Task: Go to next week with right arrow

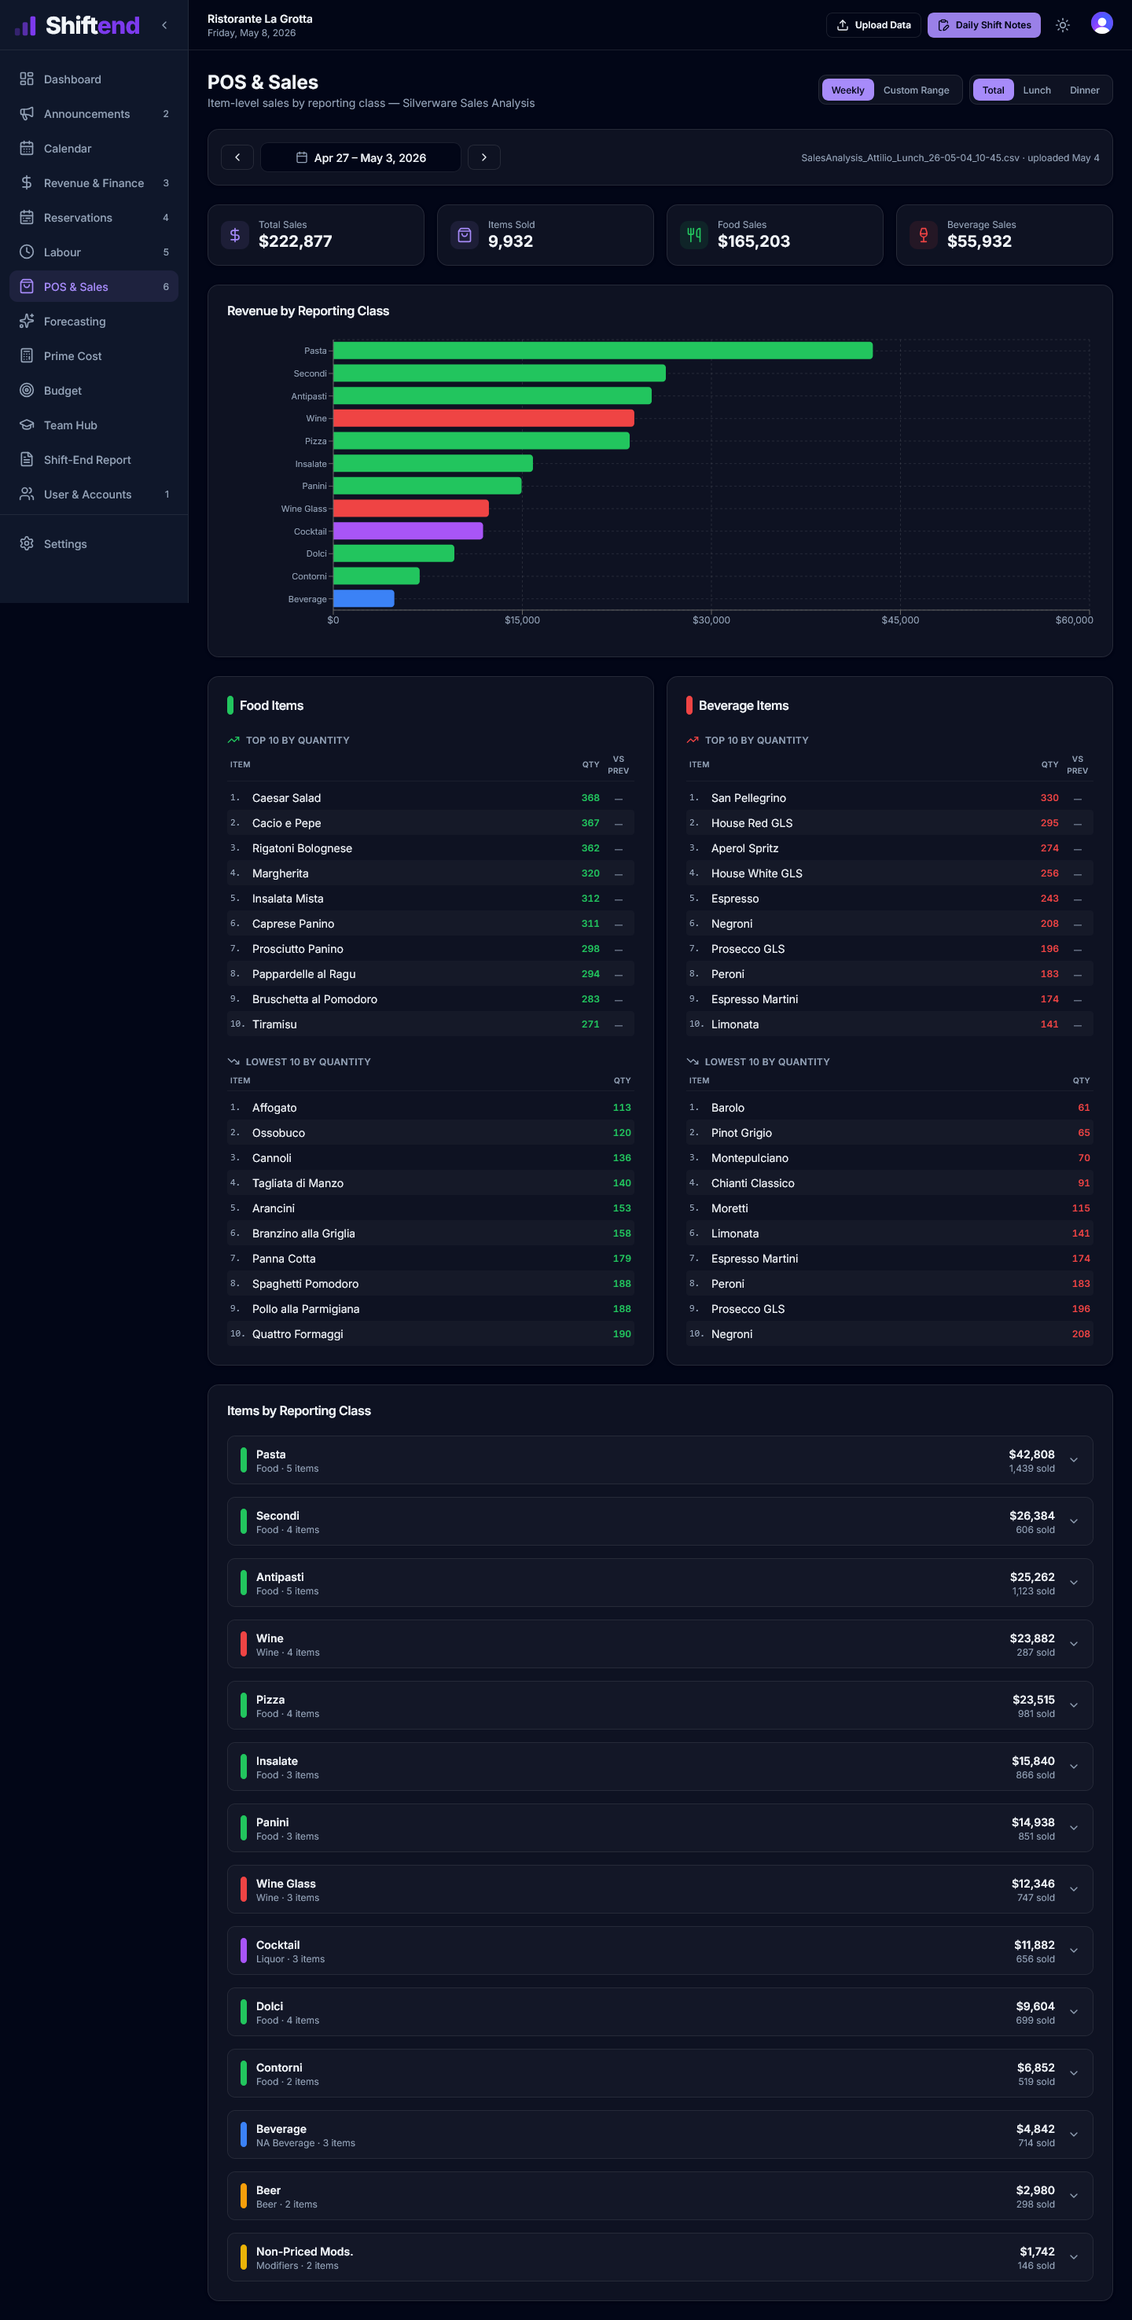Action: pos(484,157)
